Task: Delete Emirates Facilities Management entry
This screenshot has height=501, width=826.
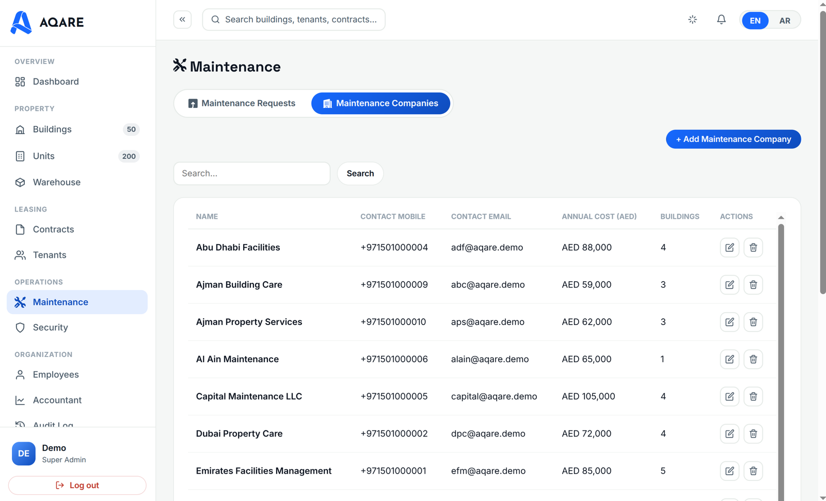Action: click(x=753, y=471)
